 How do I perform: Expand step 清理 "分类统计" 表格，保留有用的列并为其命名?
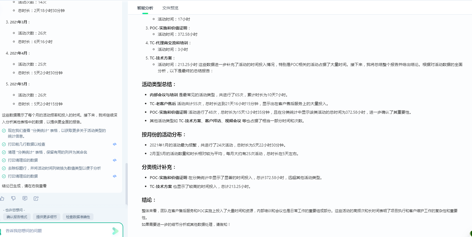pyautogui.click(x=47, y=152)
